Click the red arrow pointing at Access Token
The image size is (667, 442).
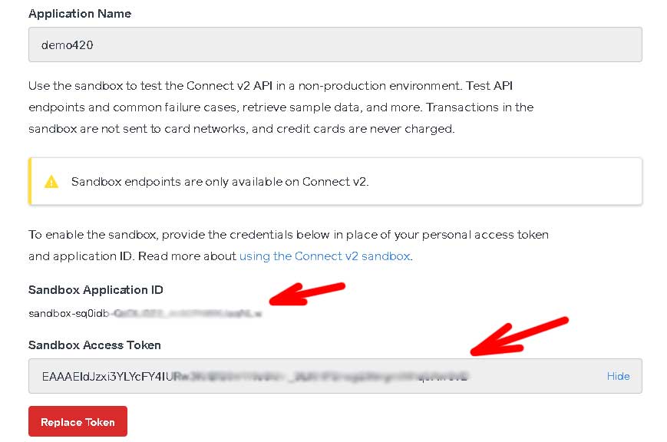(519, 336)
